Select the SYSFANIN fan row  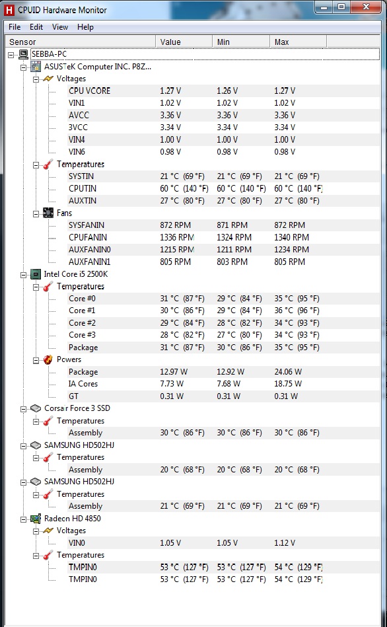(223, 225)
